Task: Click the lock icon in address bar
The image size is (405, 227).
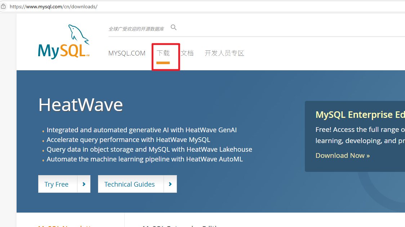Action: tap(3, 6)
